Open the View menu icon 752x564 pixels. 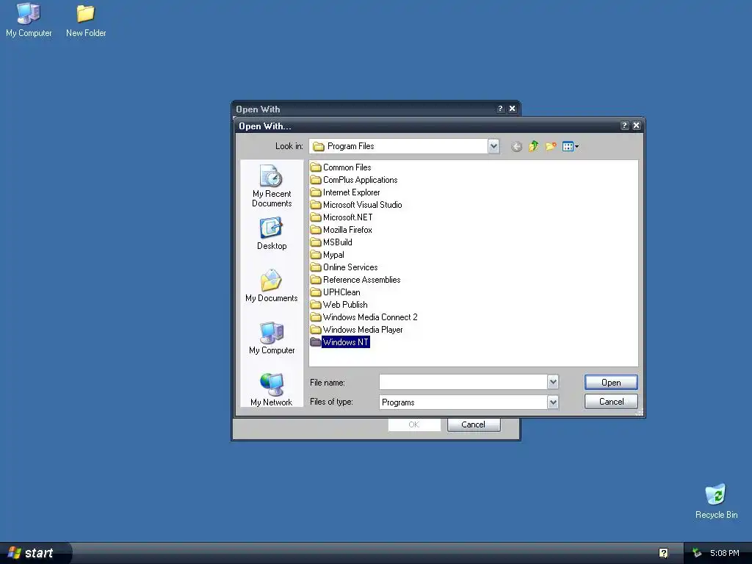click(x=570, y=147)
